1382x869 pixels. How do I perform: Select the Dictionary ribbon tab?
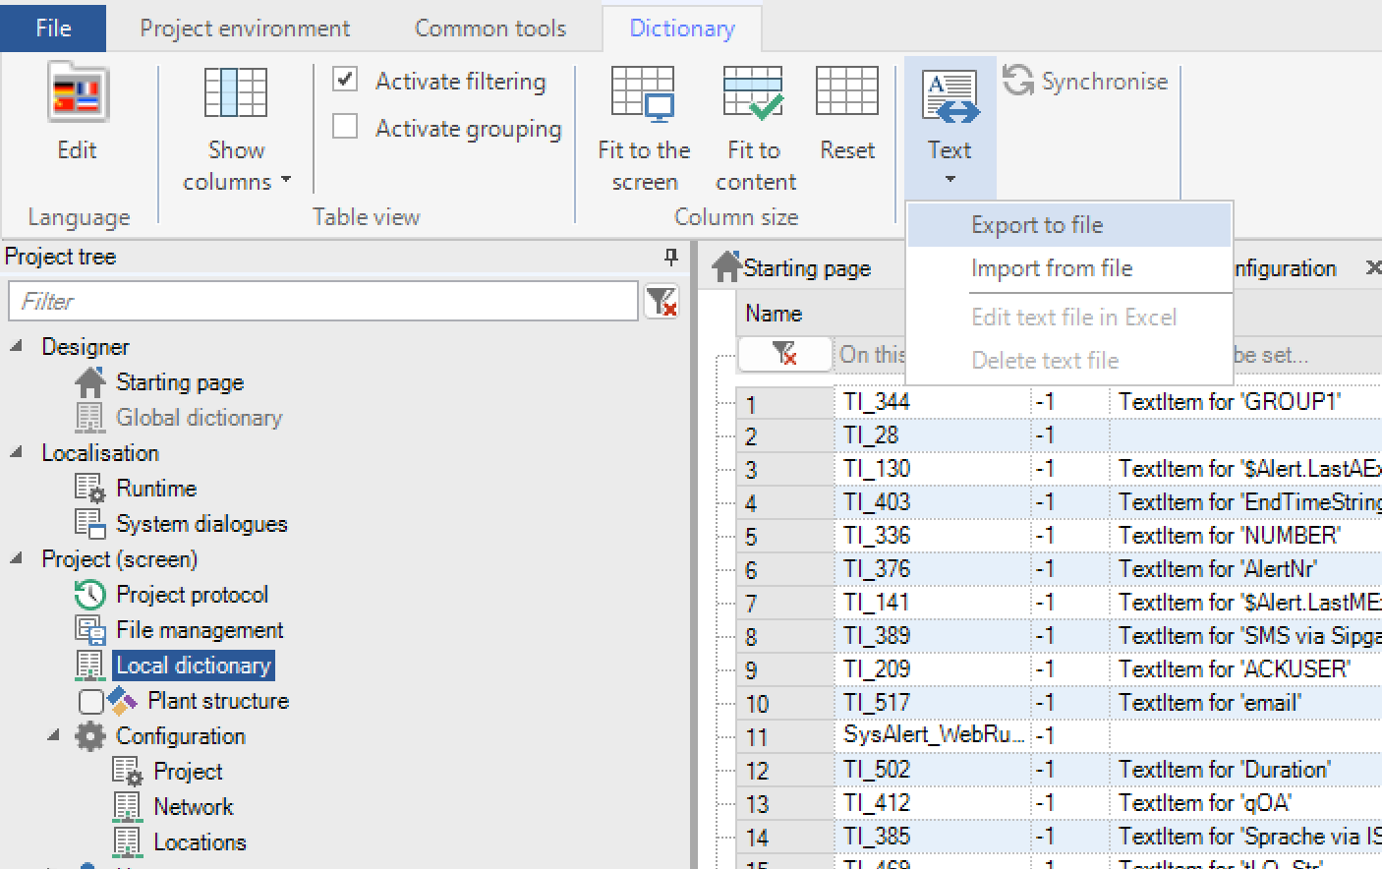click(x=682, y=29)
